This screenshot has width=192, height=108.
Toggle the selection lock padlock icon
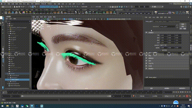(59, 7)
